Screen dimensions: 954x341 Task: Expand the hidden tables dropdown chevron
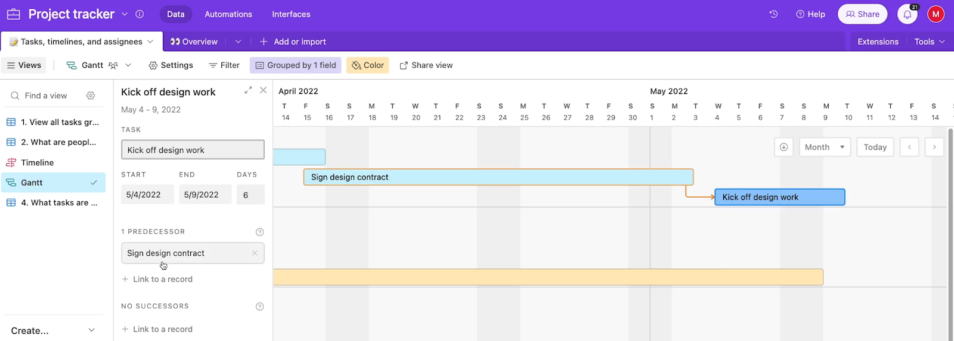pos(238,42)
